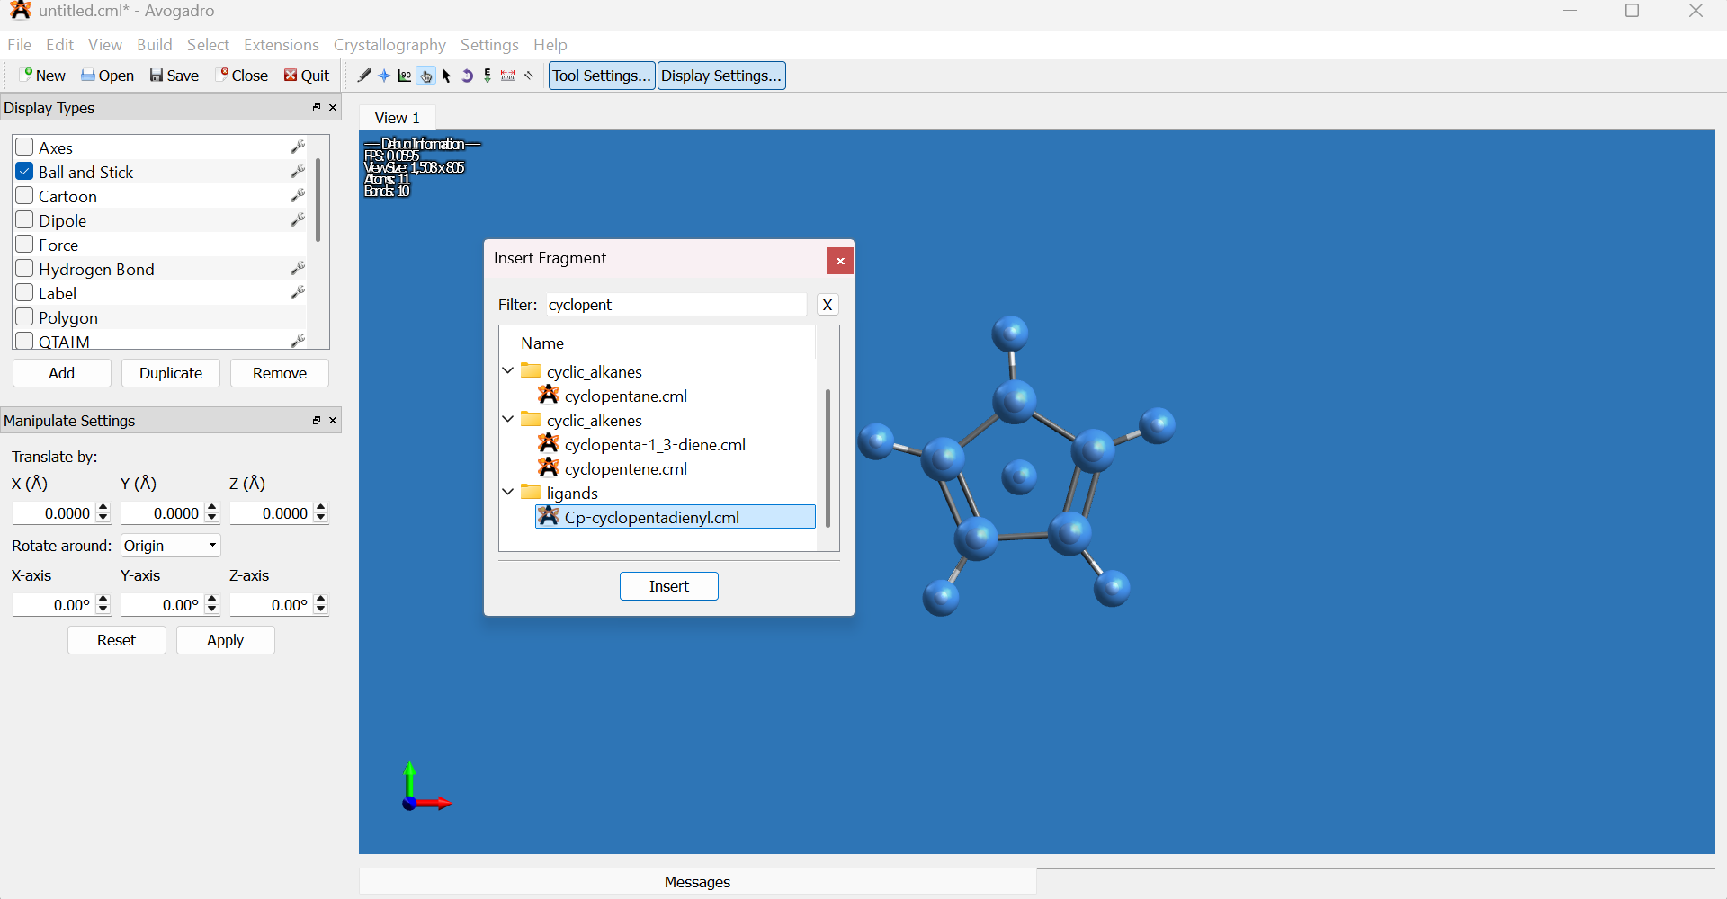
Task: Open Cartoon display settings wrench
Action: point(298,196)
